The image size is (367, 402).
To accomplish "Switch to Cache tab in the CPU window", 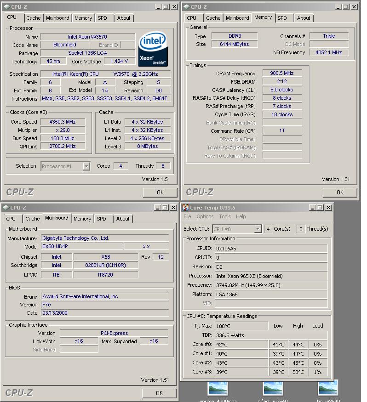I will 33,18.
